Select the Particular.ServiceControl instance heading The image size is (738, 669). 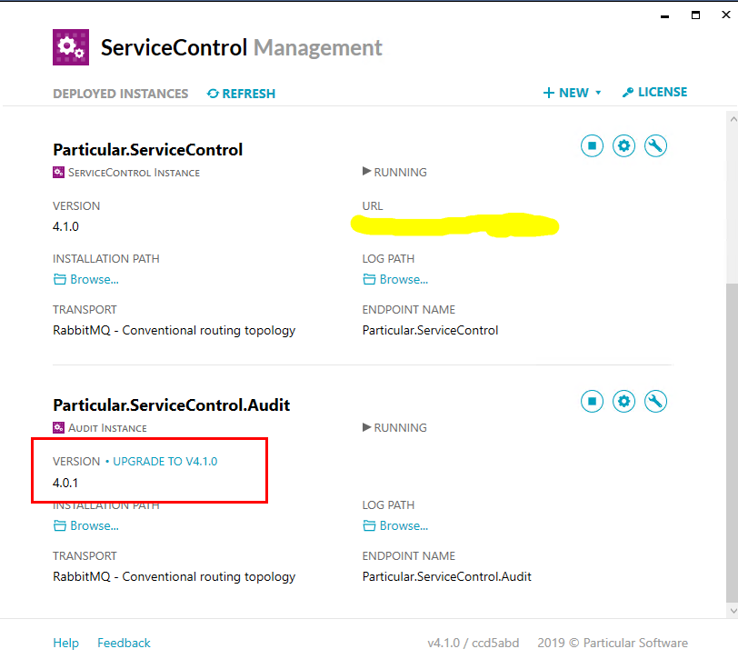(x=148, y=150)
